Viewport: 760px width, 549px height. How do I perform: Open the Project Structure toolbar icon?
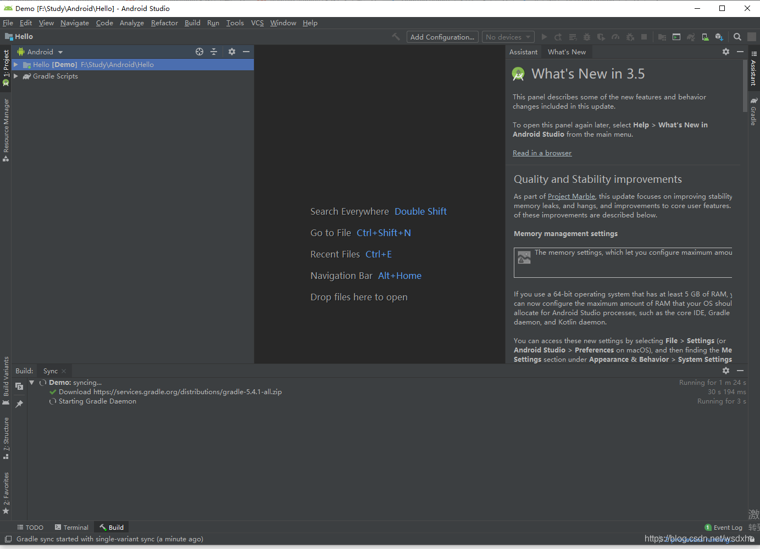click(x=662, y=37)
